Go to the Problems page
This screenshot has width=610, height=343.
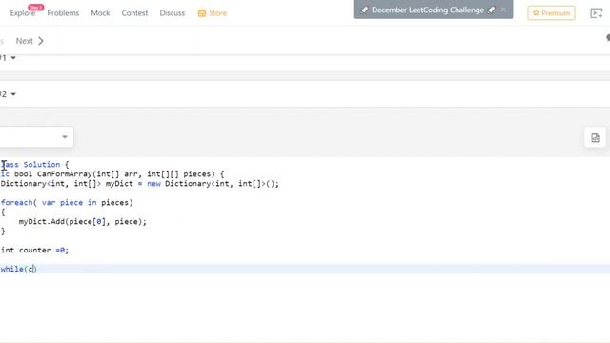pos(63,13)
